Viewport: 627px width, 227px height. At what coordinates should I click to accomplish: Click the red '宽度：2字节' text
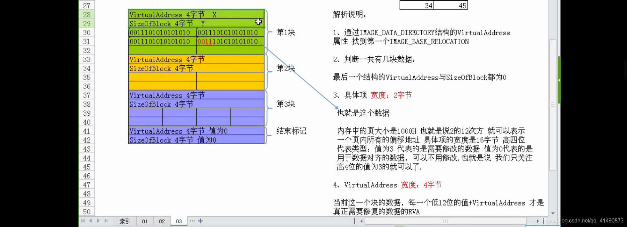coord(391,95)
